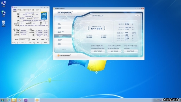Switch to 3DMark Vantage orange taskbar icon
This screenshot has height=102, width=181.
tap(37, 100)
